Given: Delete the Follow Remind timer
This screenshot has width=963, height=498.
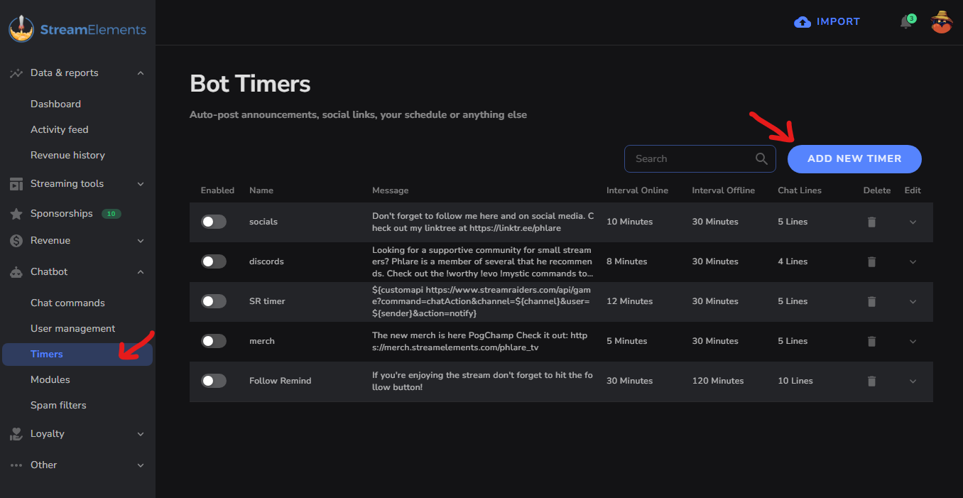Looking at the screenshot, I should point(871,381).
